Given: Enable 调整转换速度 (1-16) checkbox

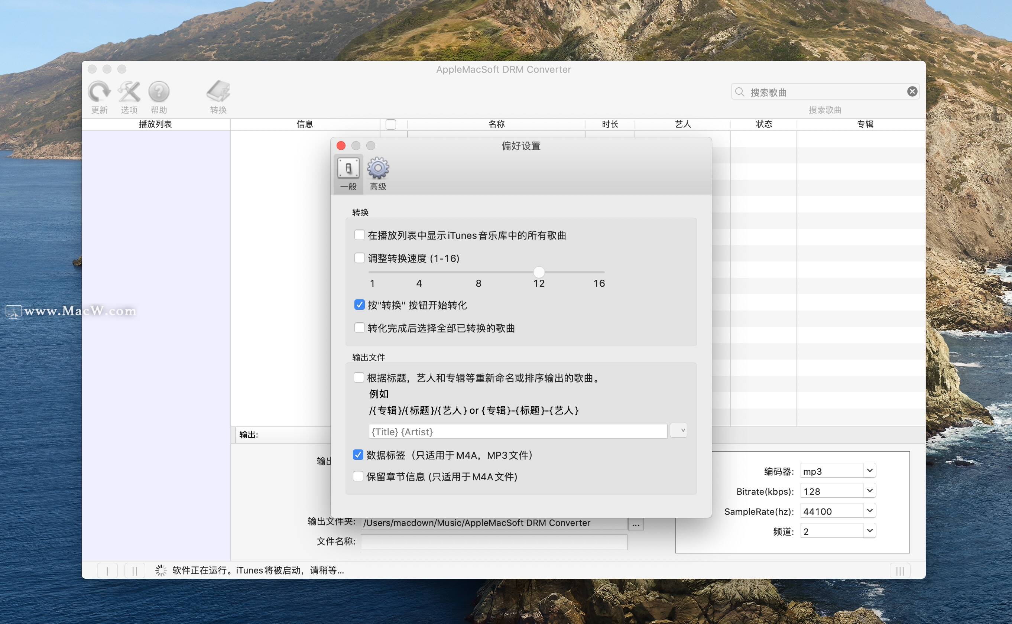Looking at the screenshot, I should click(360, 258).
